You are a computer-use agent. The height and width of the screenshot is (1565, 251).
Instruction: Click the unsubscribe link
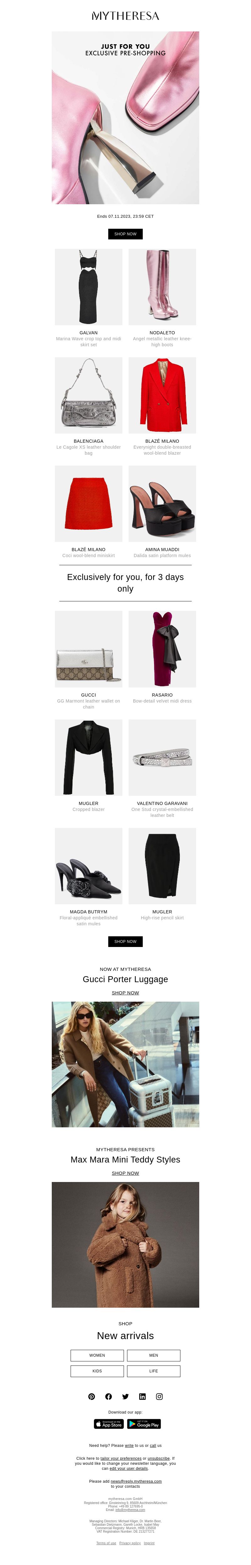pyautogui.click(x=159, y=1458)
